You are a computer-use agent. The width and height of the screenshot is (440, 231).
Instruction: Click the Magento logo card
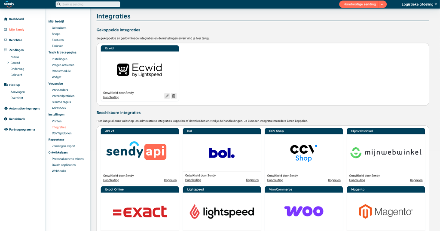click(385, 211)
